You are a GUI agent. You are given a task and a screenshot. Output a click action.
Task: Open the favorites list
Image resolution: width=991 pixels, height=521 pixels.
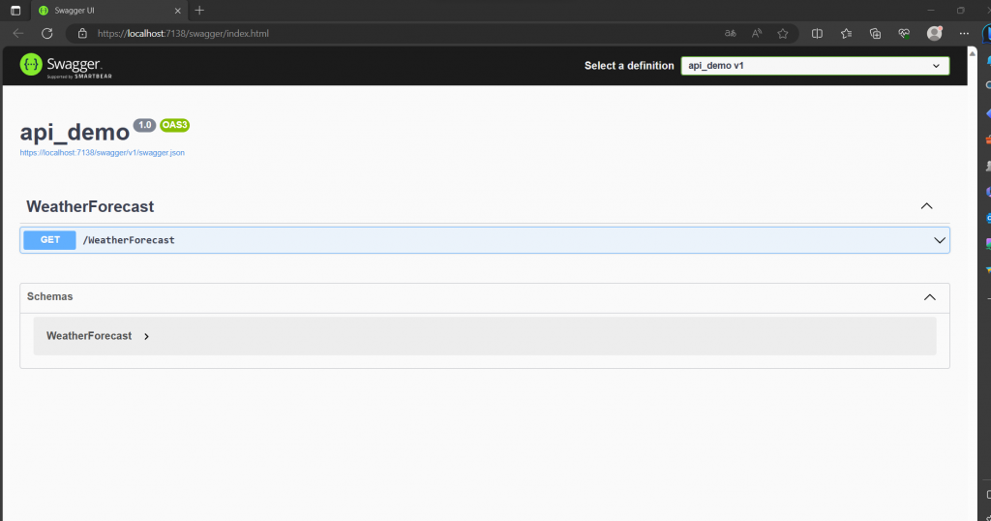(846, 34)
